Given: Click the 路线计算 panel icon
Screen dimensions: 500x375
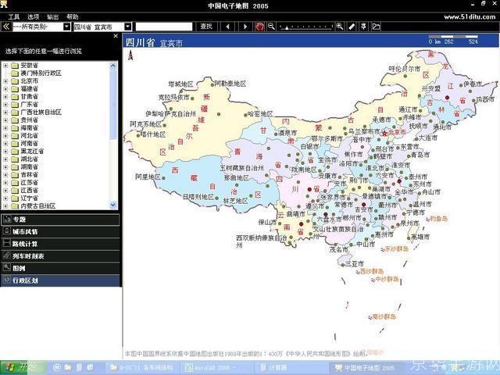Looking at the screenshot, I should [6, 243].
